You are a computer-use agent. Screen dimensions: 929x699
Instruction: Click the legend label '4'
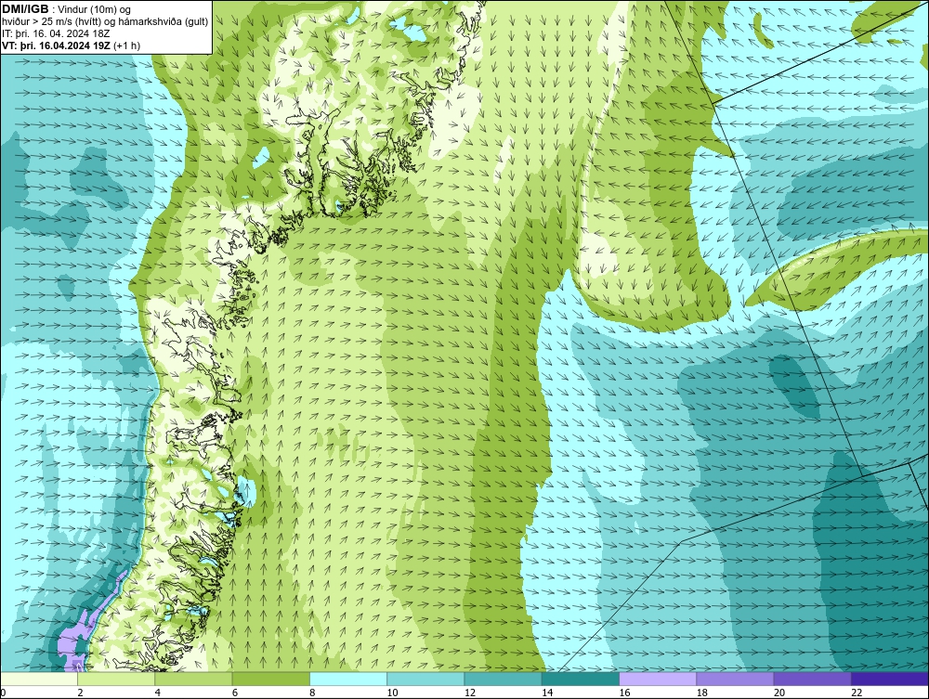pyautogui.click(x=158, y=693)
